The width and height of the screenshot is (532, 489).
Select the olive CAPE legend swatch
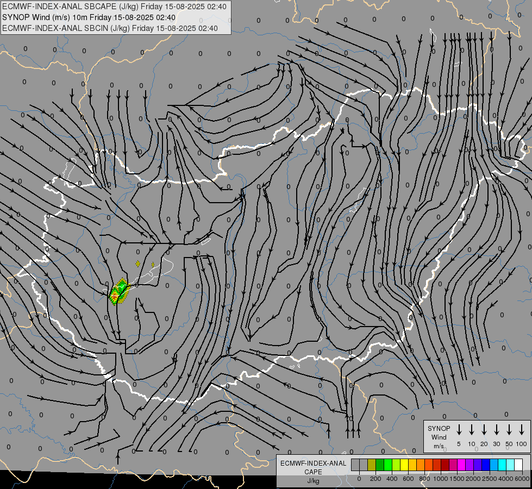click(x=372, y=465)
